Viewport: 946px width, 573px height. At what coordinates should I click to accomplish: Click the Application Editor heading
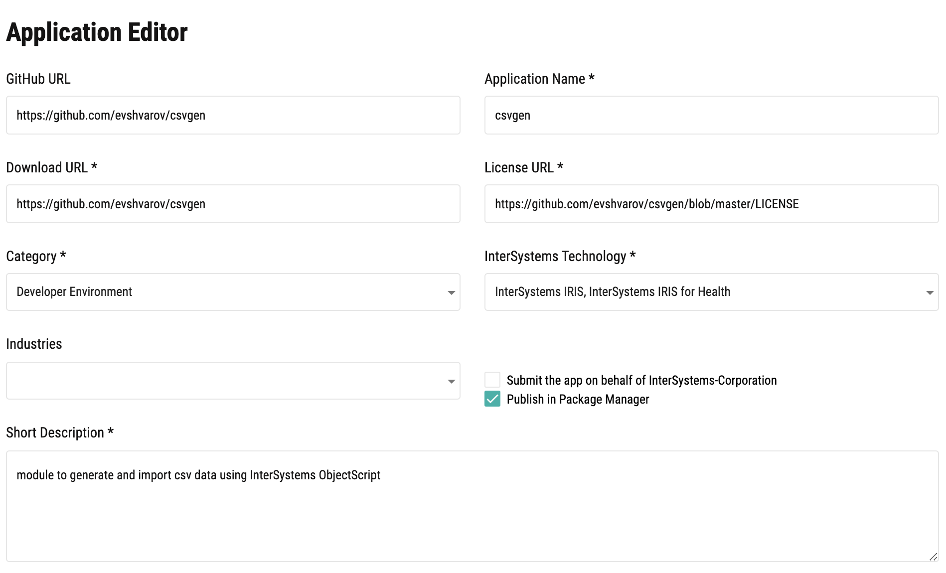click(x=97, y=32)
